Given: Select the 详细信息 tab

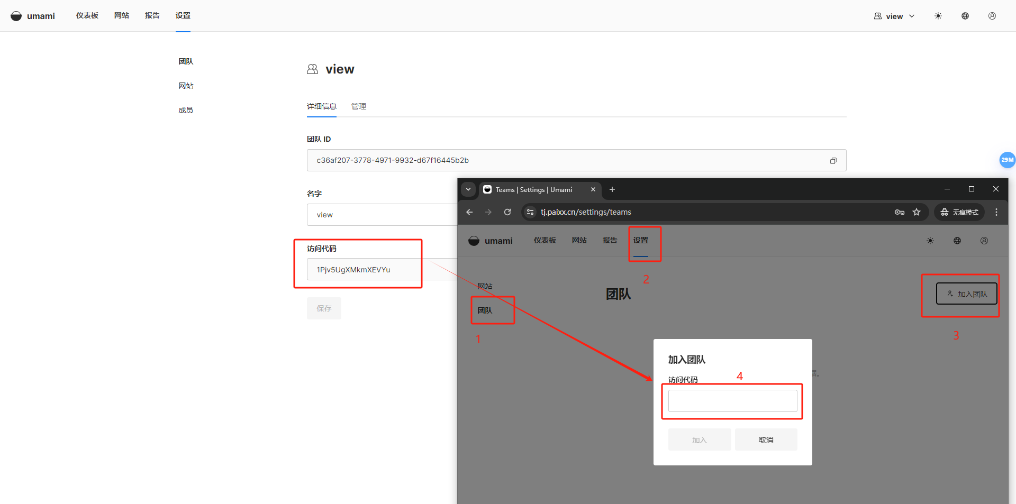Looking at the screenshot, I should (x=321, y=106).
